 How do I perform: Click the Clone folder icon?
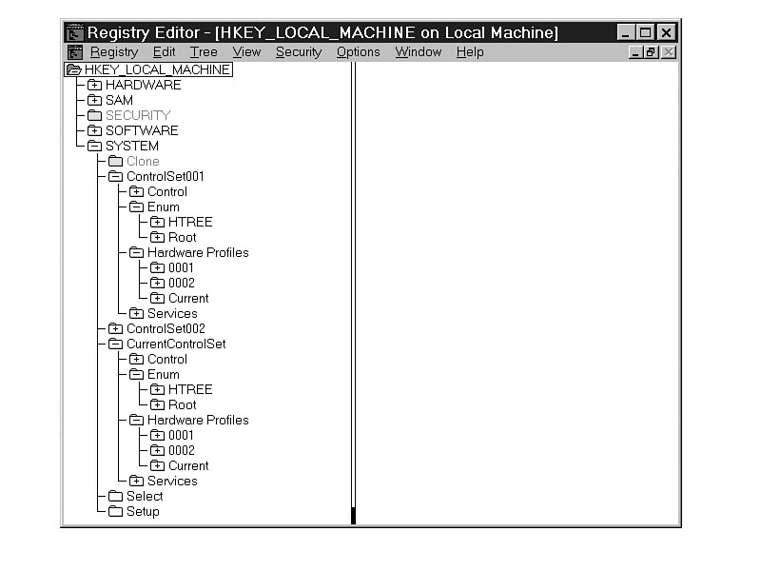coord(115,161)
